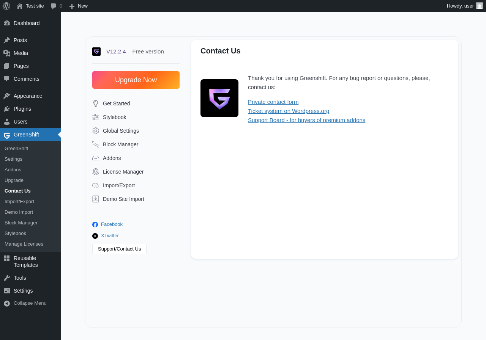Click the New label in admin bar
The height and width of the screenshot is (340, 486).
click(83, 6)
